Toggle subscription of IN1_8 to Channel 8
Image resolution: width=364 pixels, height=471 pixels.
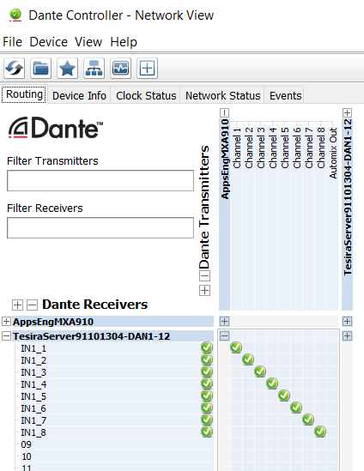tap(320, 432)
